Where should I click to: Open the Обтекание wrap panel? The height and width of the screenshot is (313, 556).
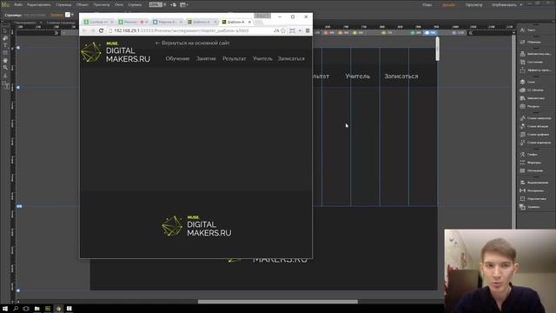point(531,170)
